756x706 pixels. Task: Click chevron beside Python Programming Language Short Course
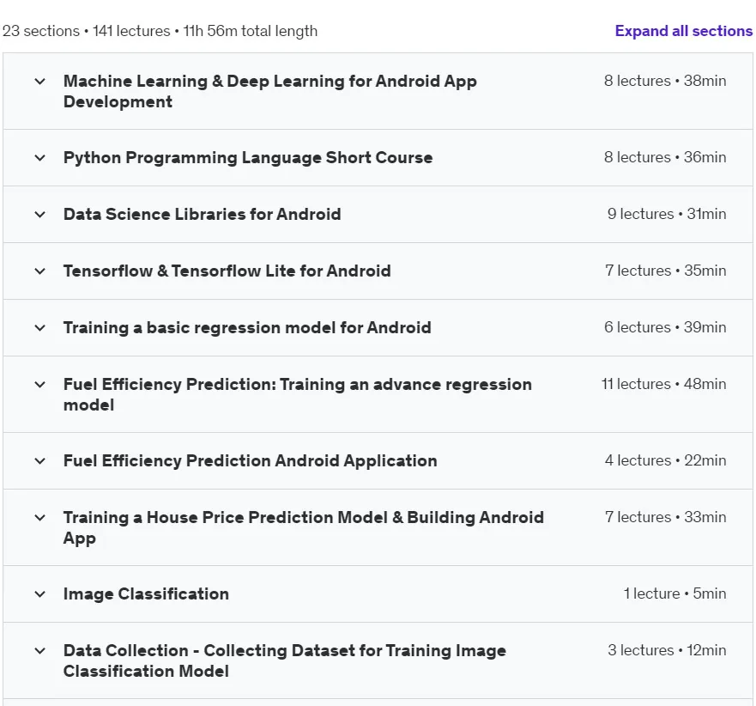coord(40,158)
